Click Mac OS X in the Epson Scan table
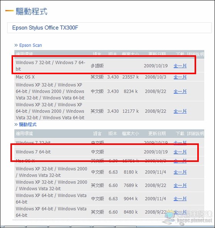 pos(25,77)
